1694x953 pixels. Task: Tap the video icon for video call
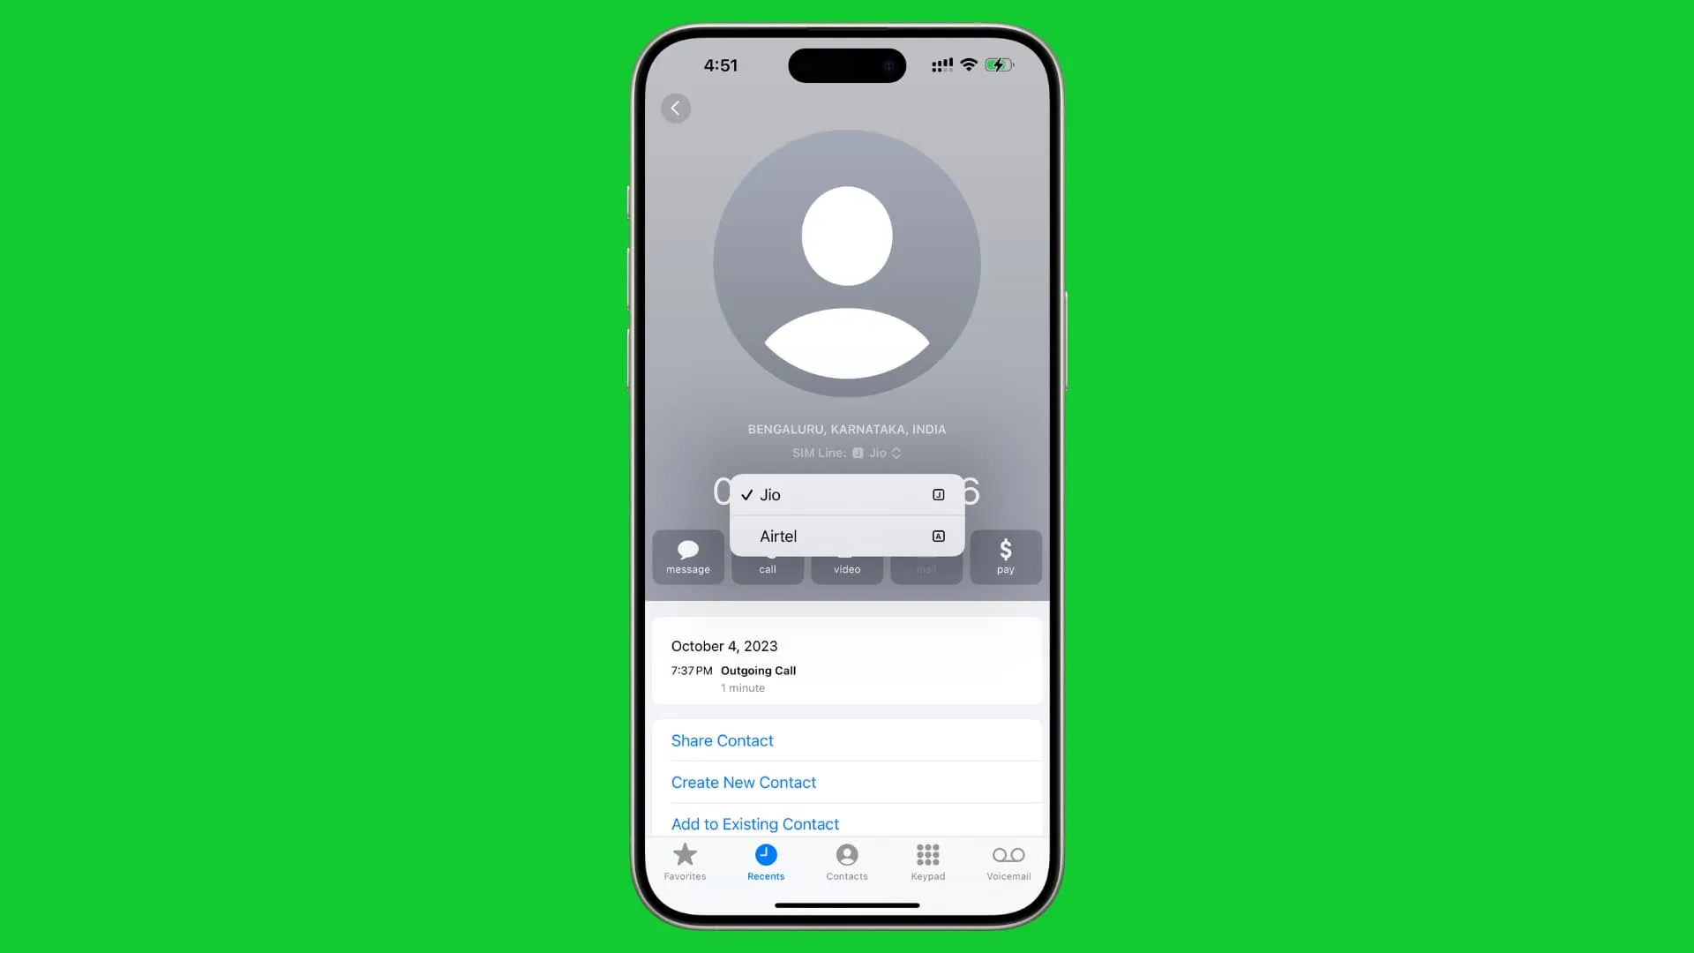(846, 556)
